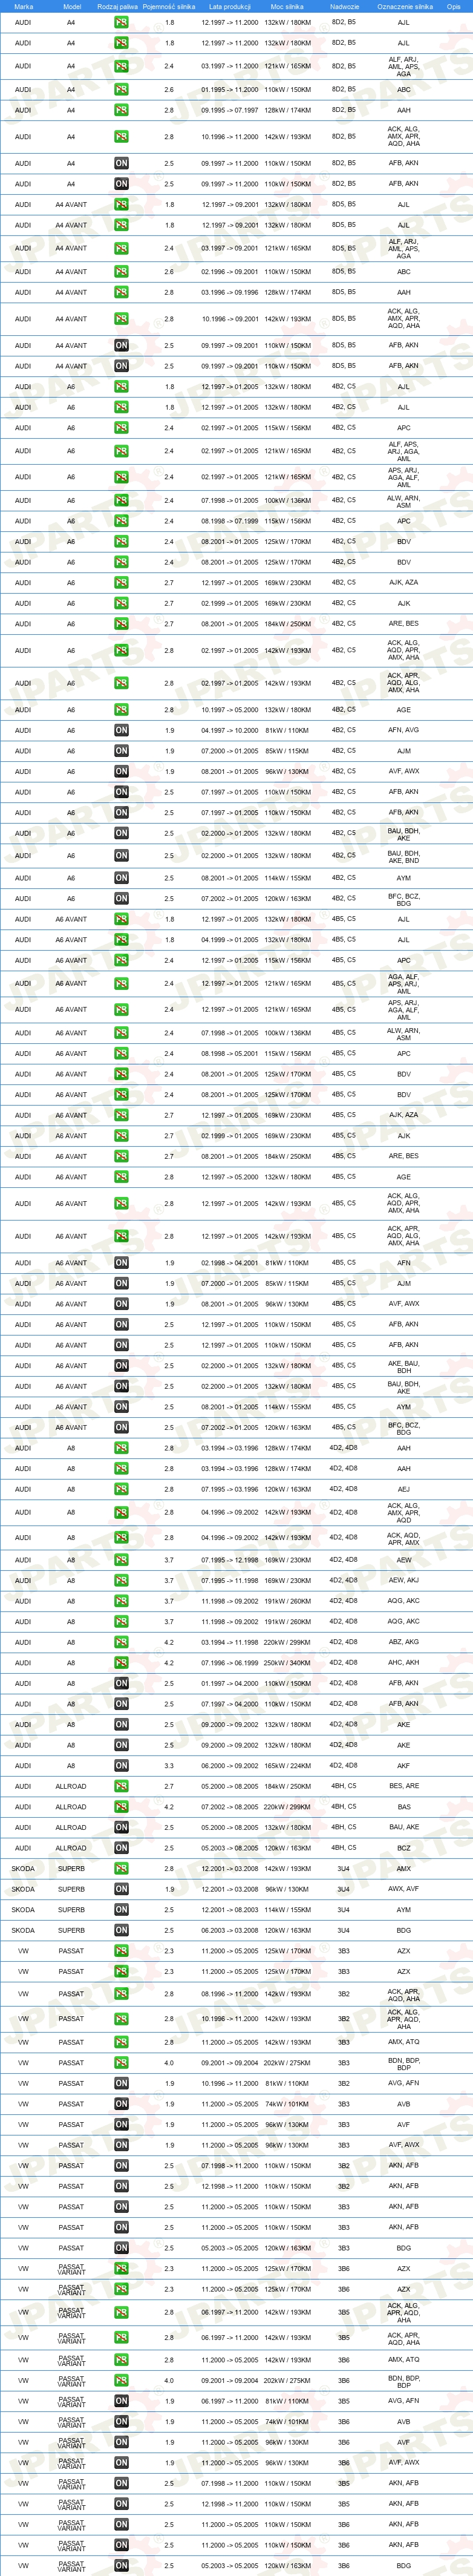Screen dimensions: 473x2576
Task: Click the ON diesel icon for Audi A6 1.9 AJM
Action: click(121, 751)
